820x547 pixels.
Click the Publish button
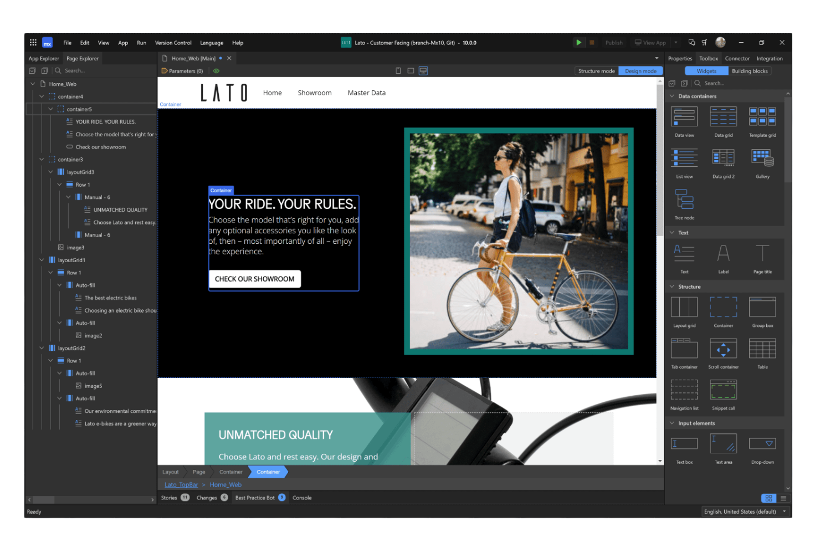click(614, 42)
